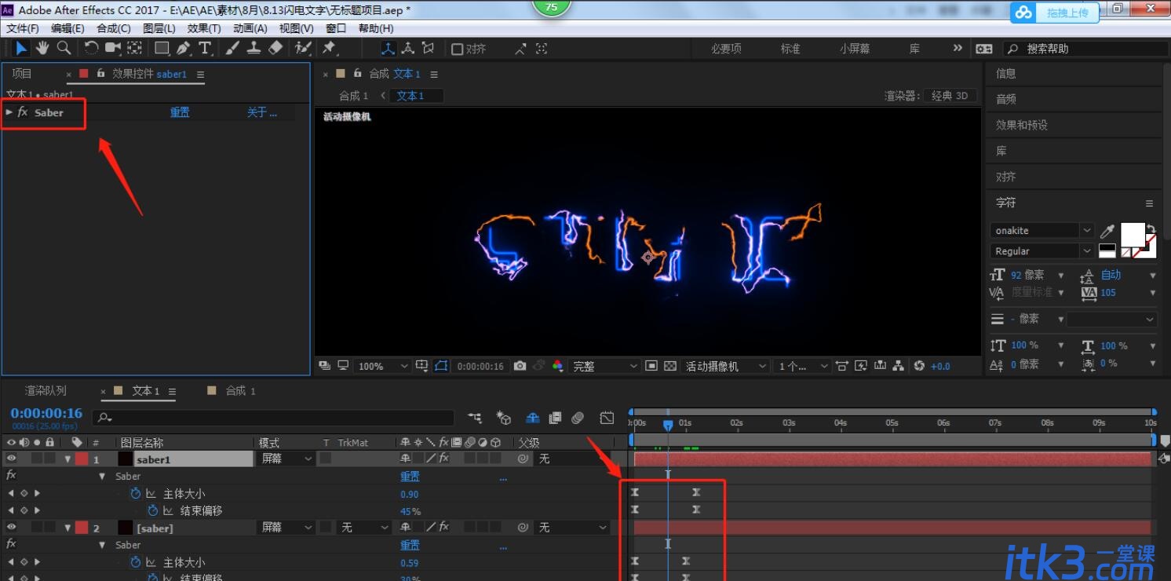Image resolution: width=1171 pixels, height=581 pixels.
Task: Open the viewer 100% magnification dropdown
Action: 383,366
